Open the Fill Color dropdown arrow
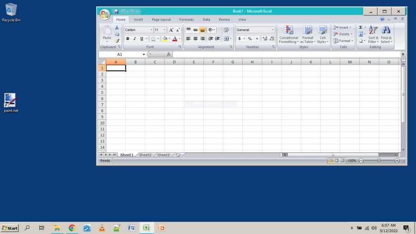This screenshot has width=416, height=234. (x=170, y=39)
